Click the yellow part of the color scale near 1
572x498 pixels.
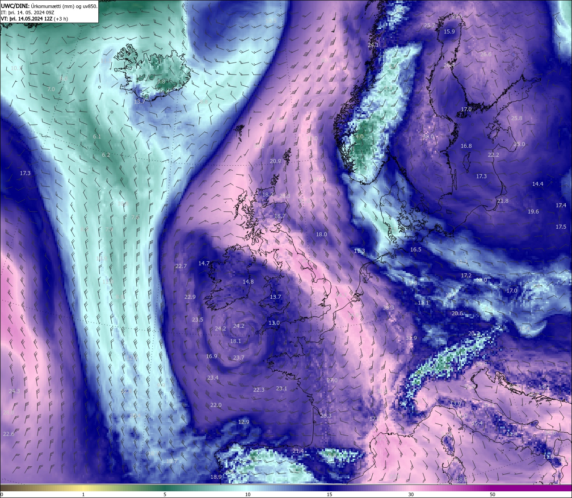(84, 487)
